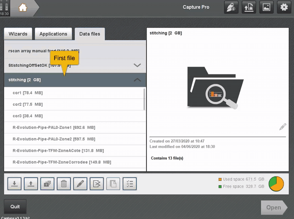Click the Last modified on 04/06/2020 text
The image size is (294, 219).
[x=182, y=147]
